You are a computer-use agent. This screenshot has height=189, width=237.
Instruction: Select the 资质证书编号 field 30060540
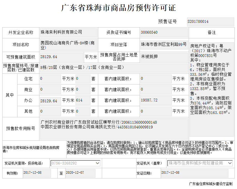(x=164, y=33)
